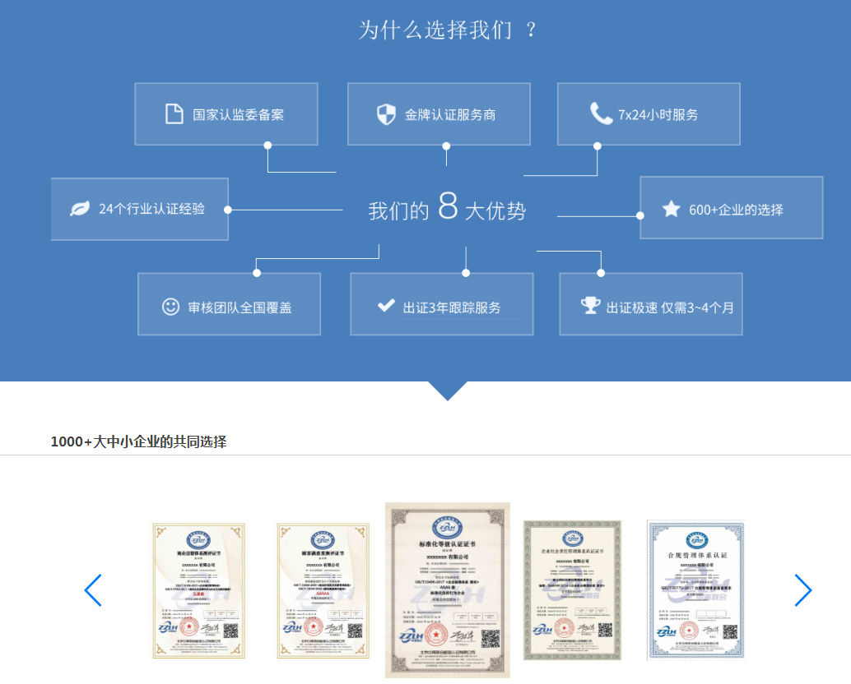
Task: Click the checkmark icon beside 出证3年跟踪服务
Action: (x=385, y=306)
